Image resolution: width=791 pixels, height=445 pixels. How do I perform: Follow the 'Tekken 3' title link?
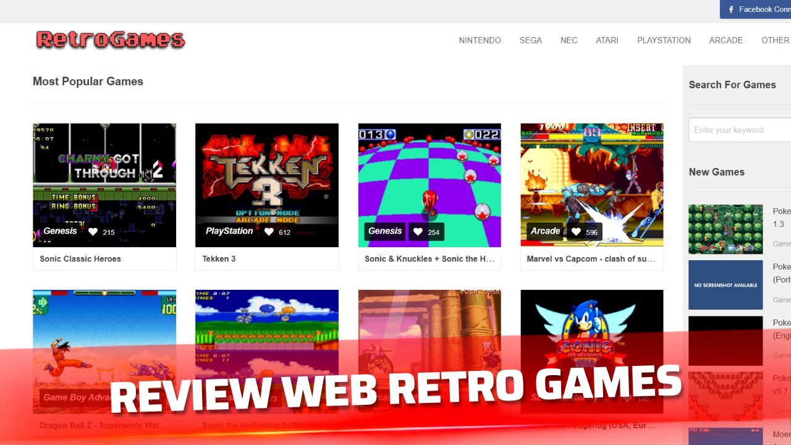[219, 259]
